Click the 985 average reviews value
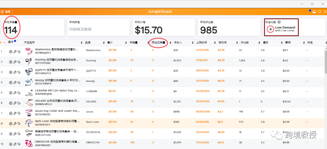This screenshot has width=327, height=149. click(209, 30)
